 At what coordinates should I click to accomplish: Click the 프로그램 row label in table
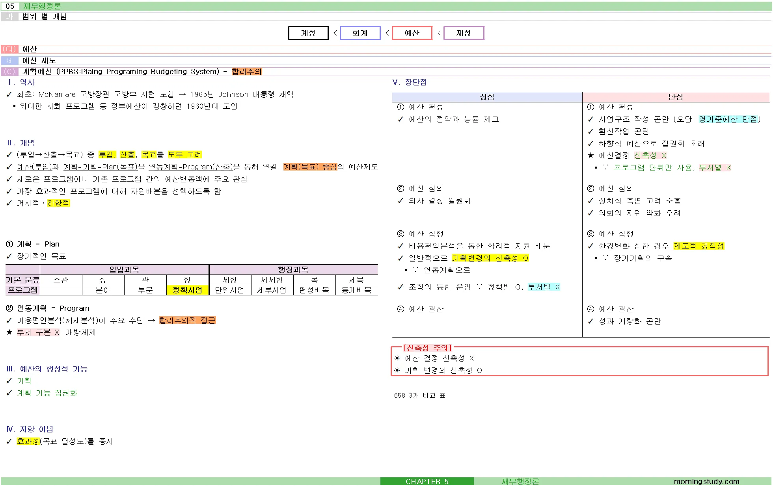(x=23, y=290)
